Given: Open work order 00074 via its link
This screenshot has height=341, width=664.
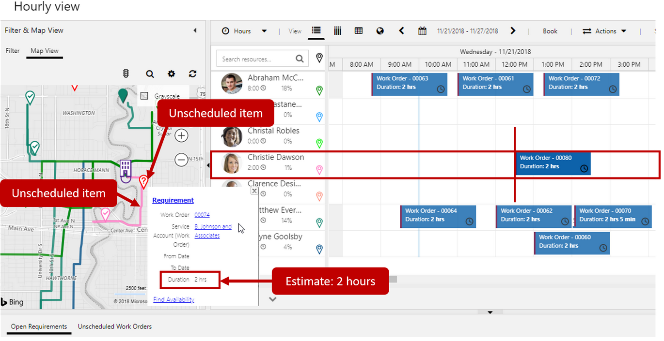Looking at the screenshot, I should tap(203, 215).
